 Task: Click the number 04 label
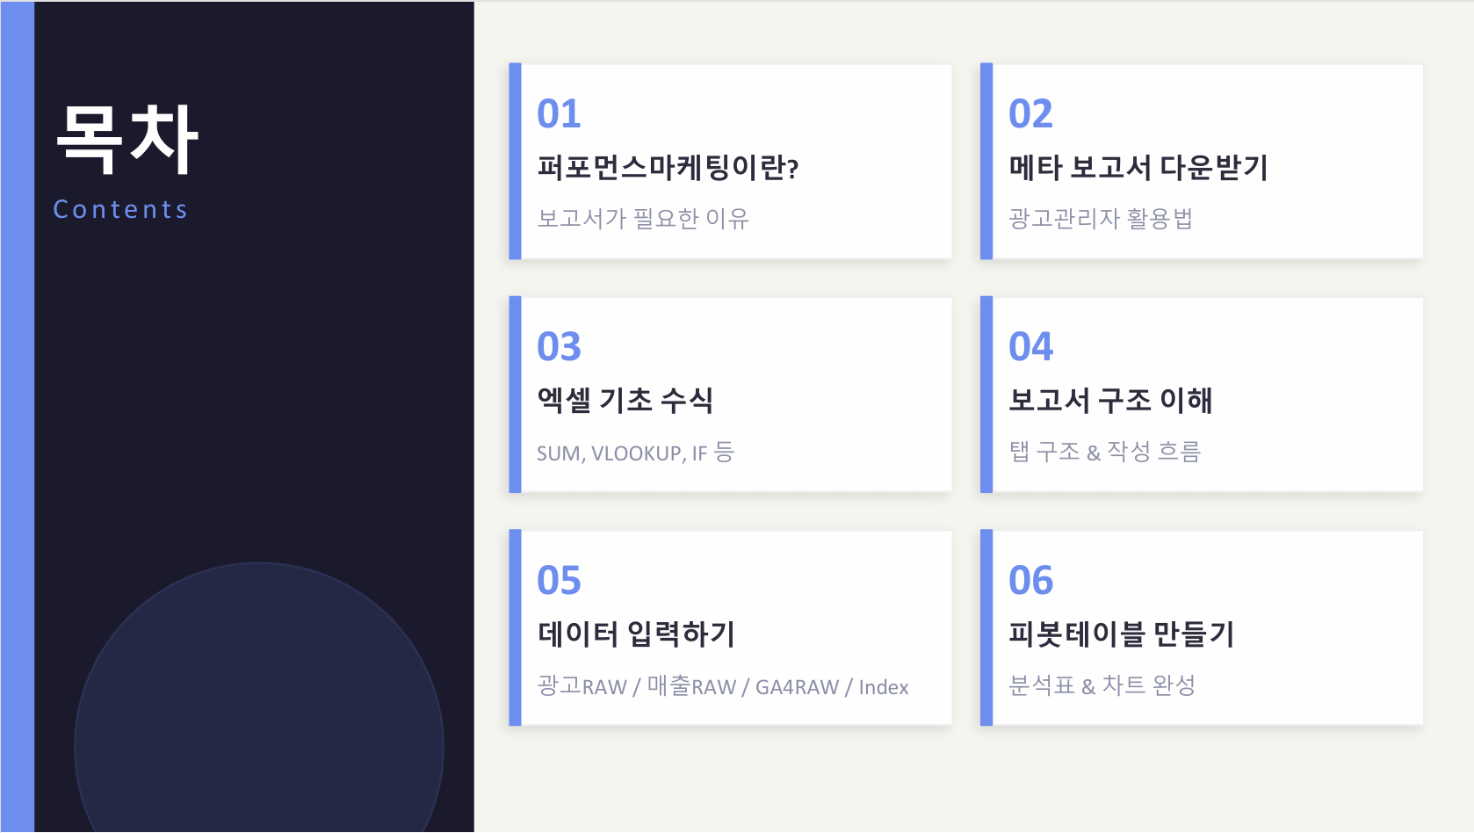point(1030,347)
